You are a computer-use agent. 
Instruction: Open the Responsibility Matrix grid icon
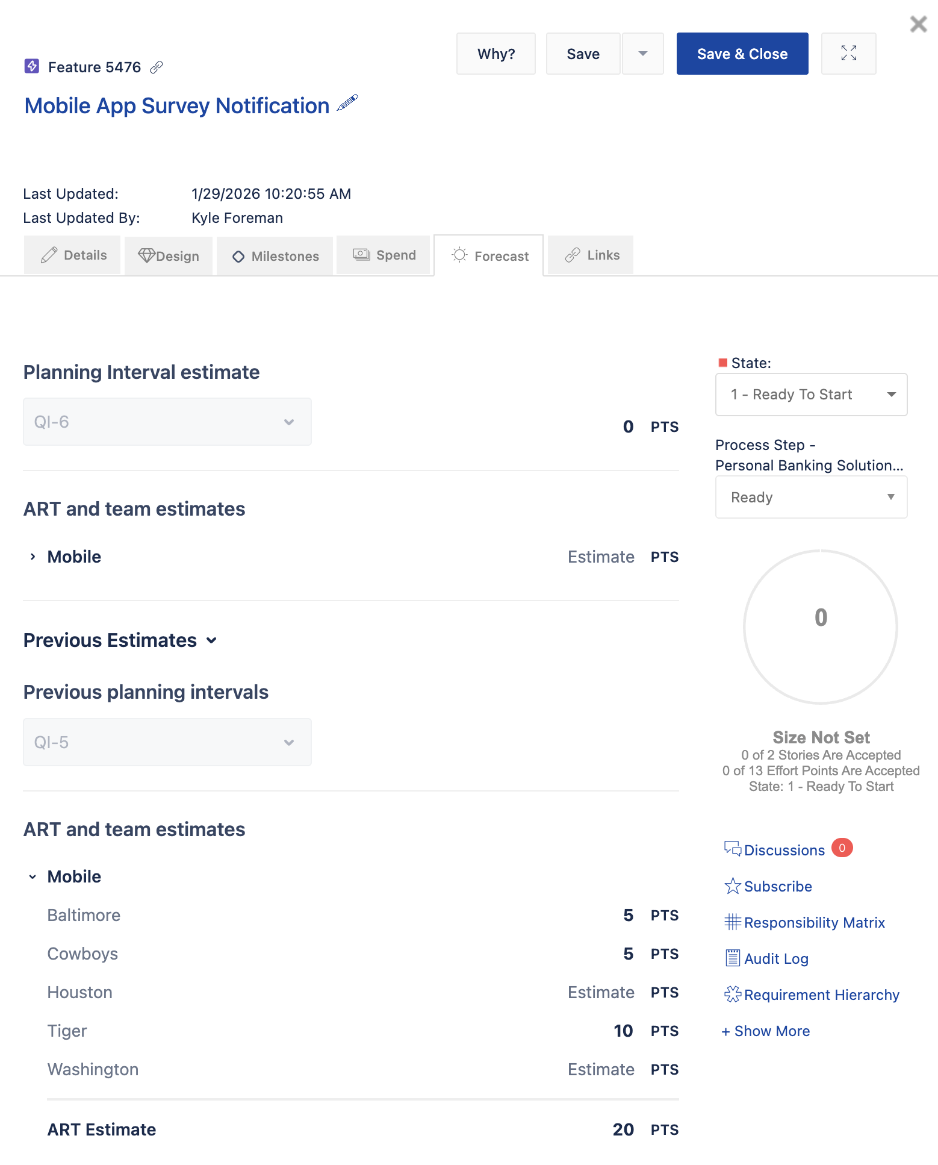(732, 922)
